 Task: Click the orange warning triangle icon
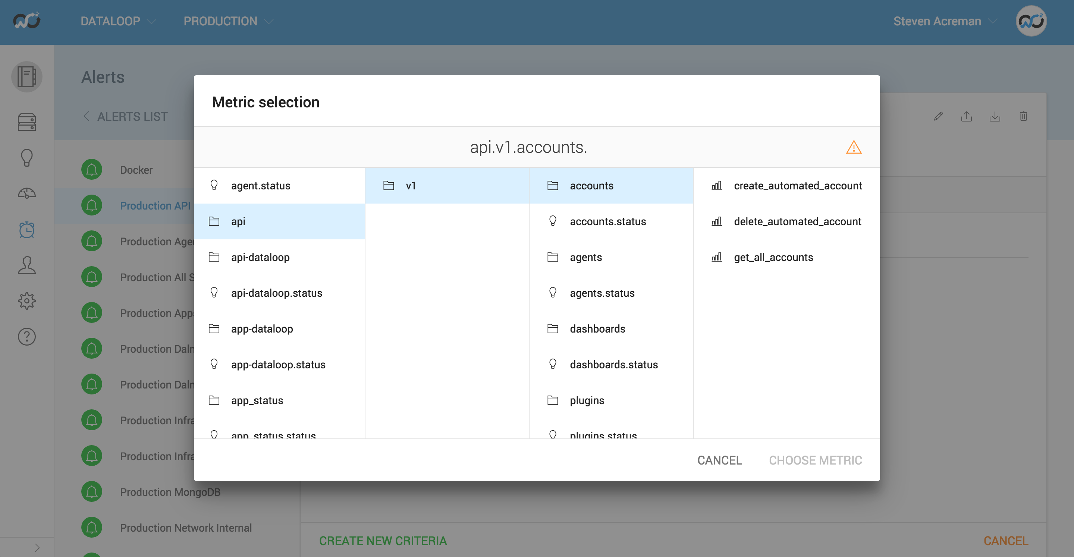854,147
